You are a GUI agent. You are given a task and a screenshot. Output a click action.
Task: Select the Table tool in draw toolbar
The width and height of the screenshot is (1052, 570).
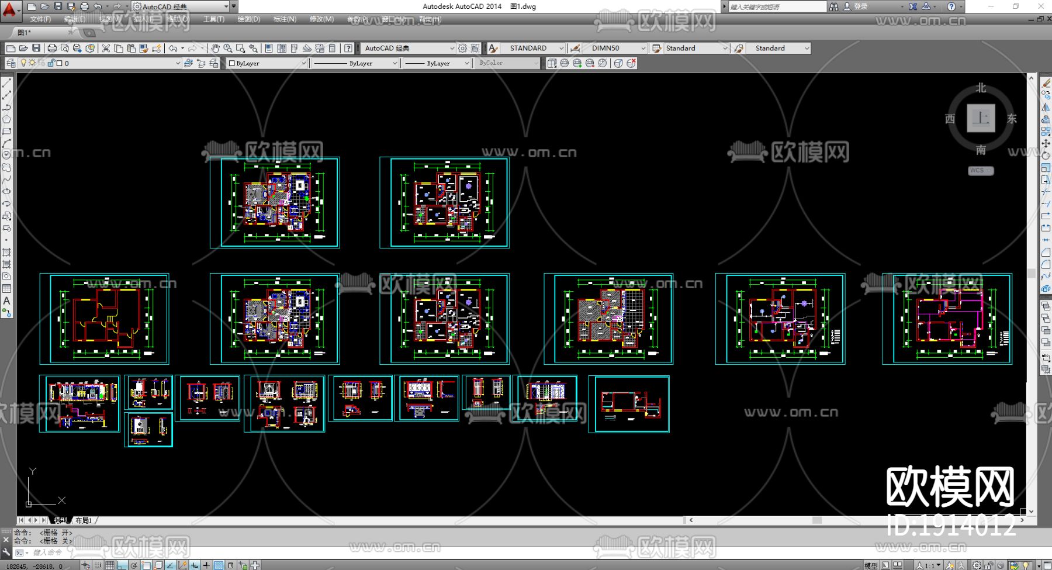[7, 288]
